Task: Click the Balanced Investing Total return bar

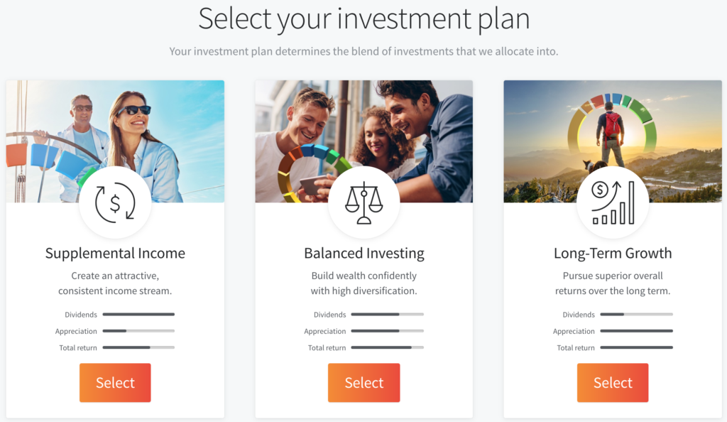Action: click(387, 348)
